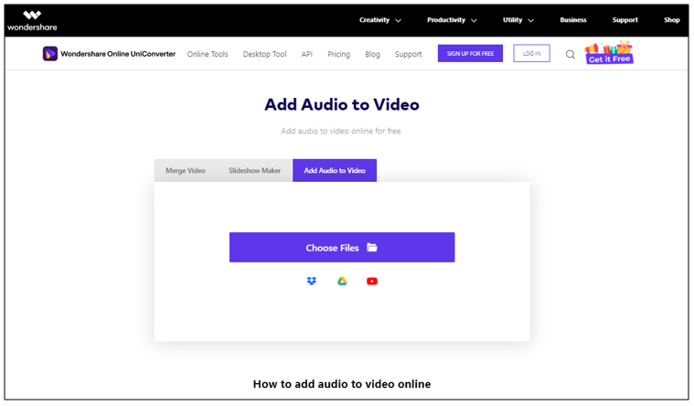Click 'Add audio to video online for free.' text

pyautogui.click(x=342, y=131)
